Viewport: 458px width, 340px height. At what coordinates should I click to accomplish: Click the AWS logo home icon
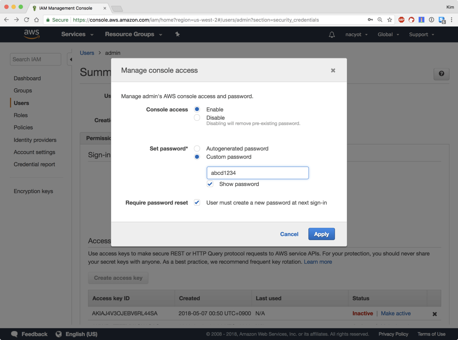tap(32, 34)
